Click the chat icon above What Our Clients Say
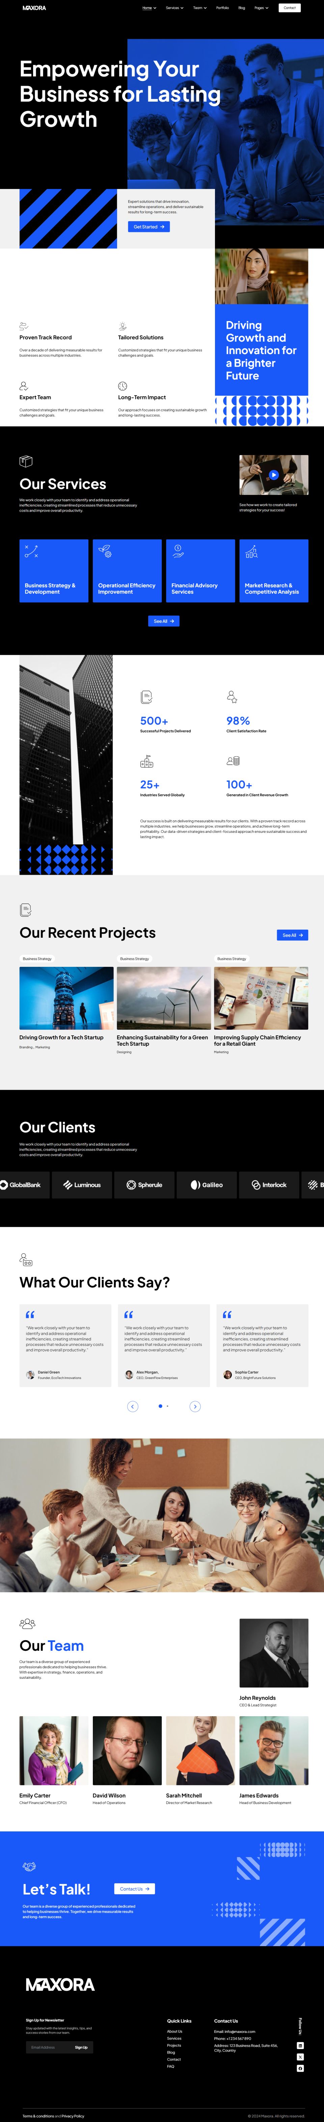Screen dimensions: 324x2122 point(26,1259)
